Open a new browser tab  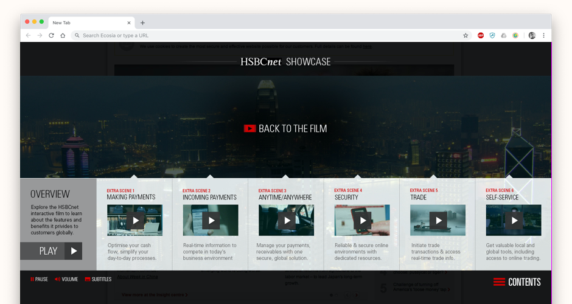[x=142, y=22]
